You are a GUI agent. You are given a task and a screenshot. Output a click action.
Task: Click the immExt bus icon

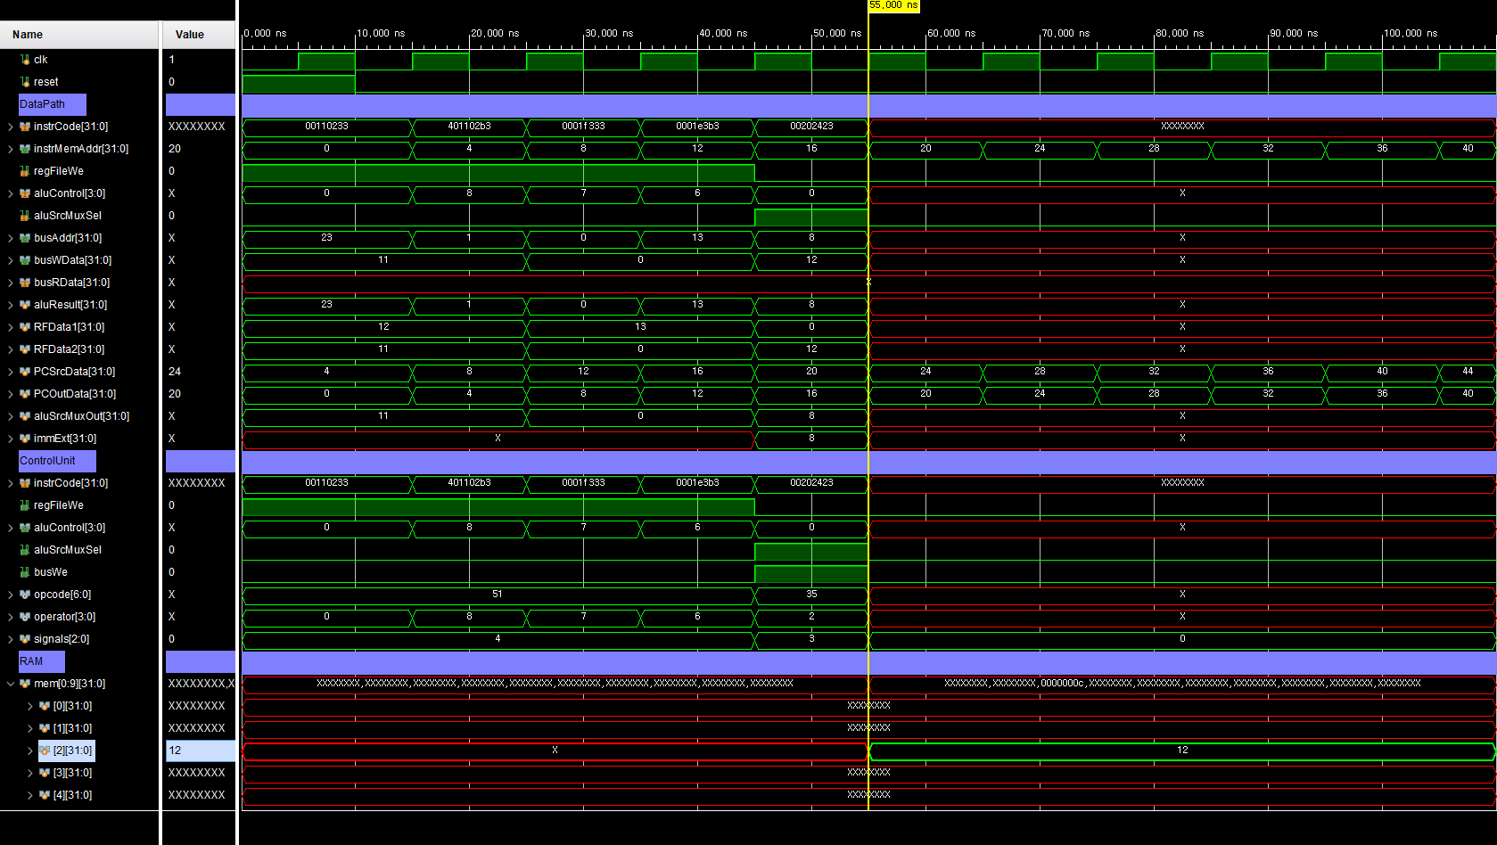(x=25, y=439)
